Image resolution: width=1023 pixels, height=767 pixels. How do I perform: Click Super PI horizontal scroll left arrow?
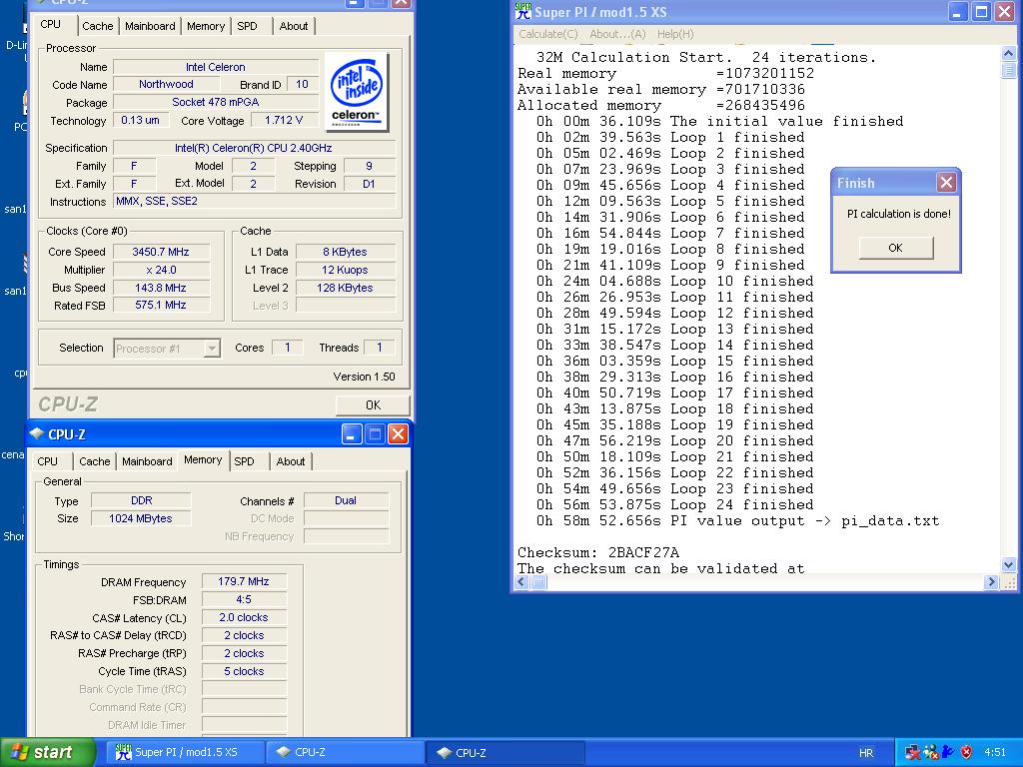(521, 582)
